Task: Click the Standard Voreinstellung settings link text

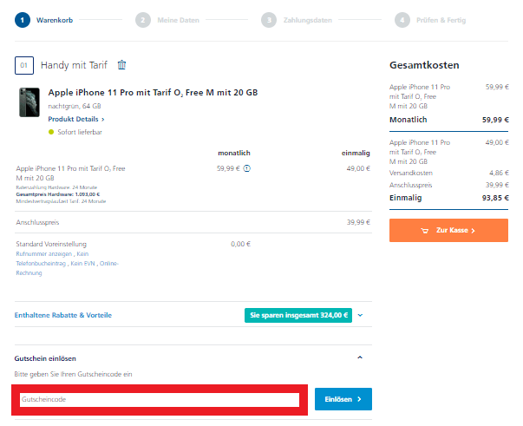Action: click(x=67, y=263)
